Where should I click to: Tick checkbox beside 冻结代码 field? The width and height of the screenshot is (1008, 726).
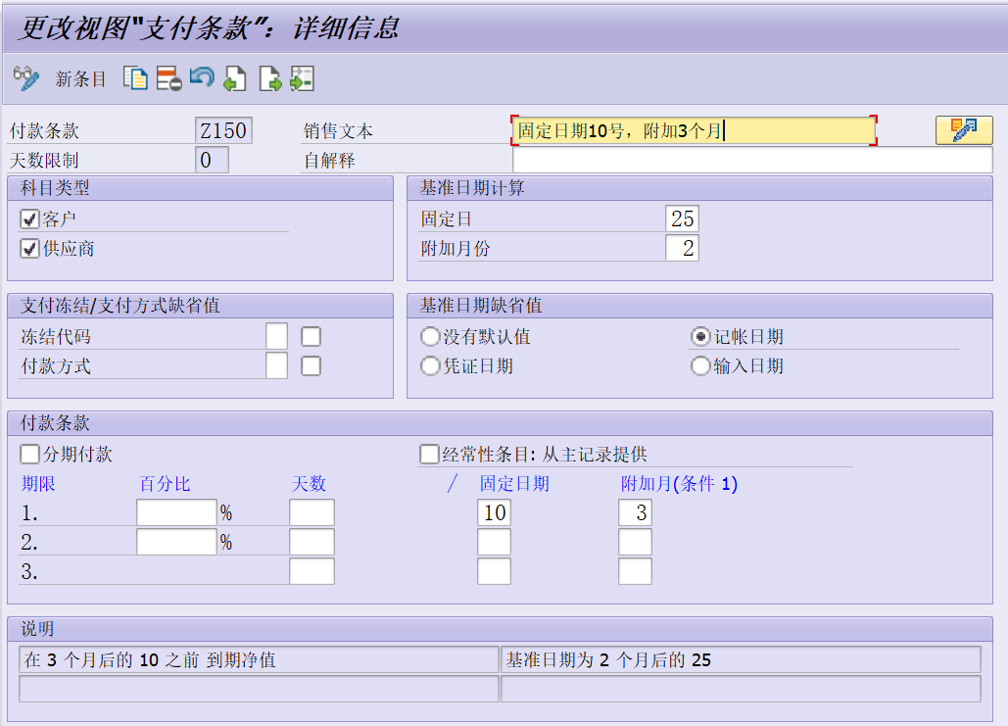[311, 336]
